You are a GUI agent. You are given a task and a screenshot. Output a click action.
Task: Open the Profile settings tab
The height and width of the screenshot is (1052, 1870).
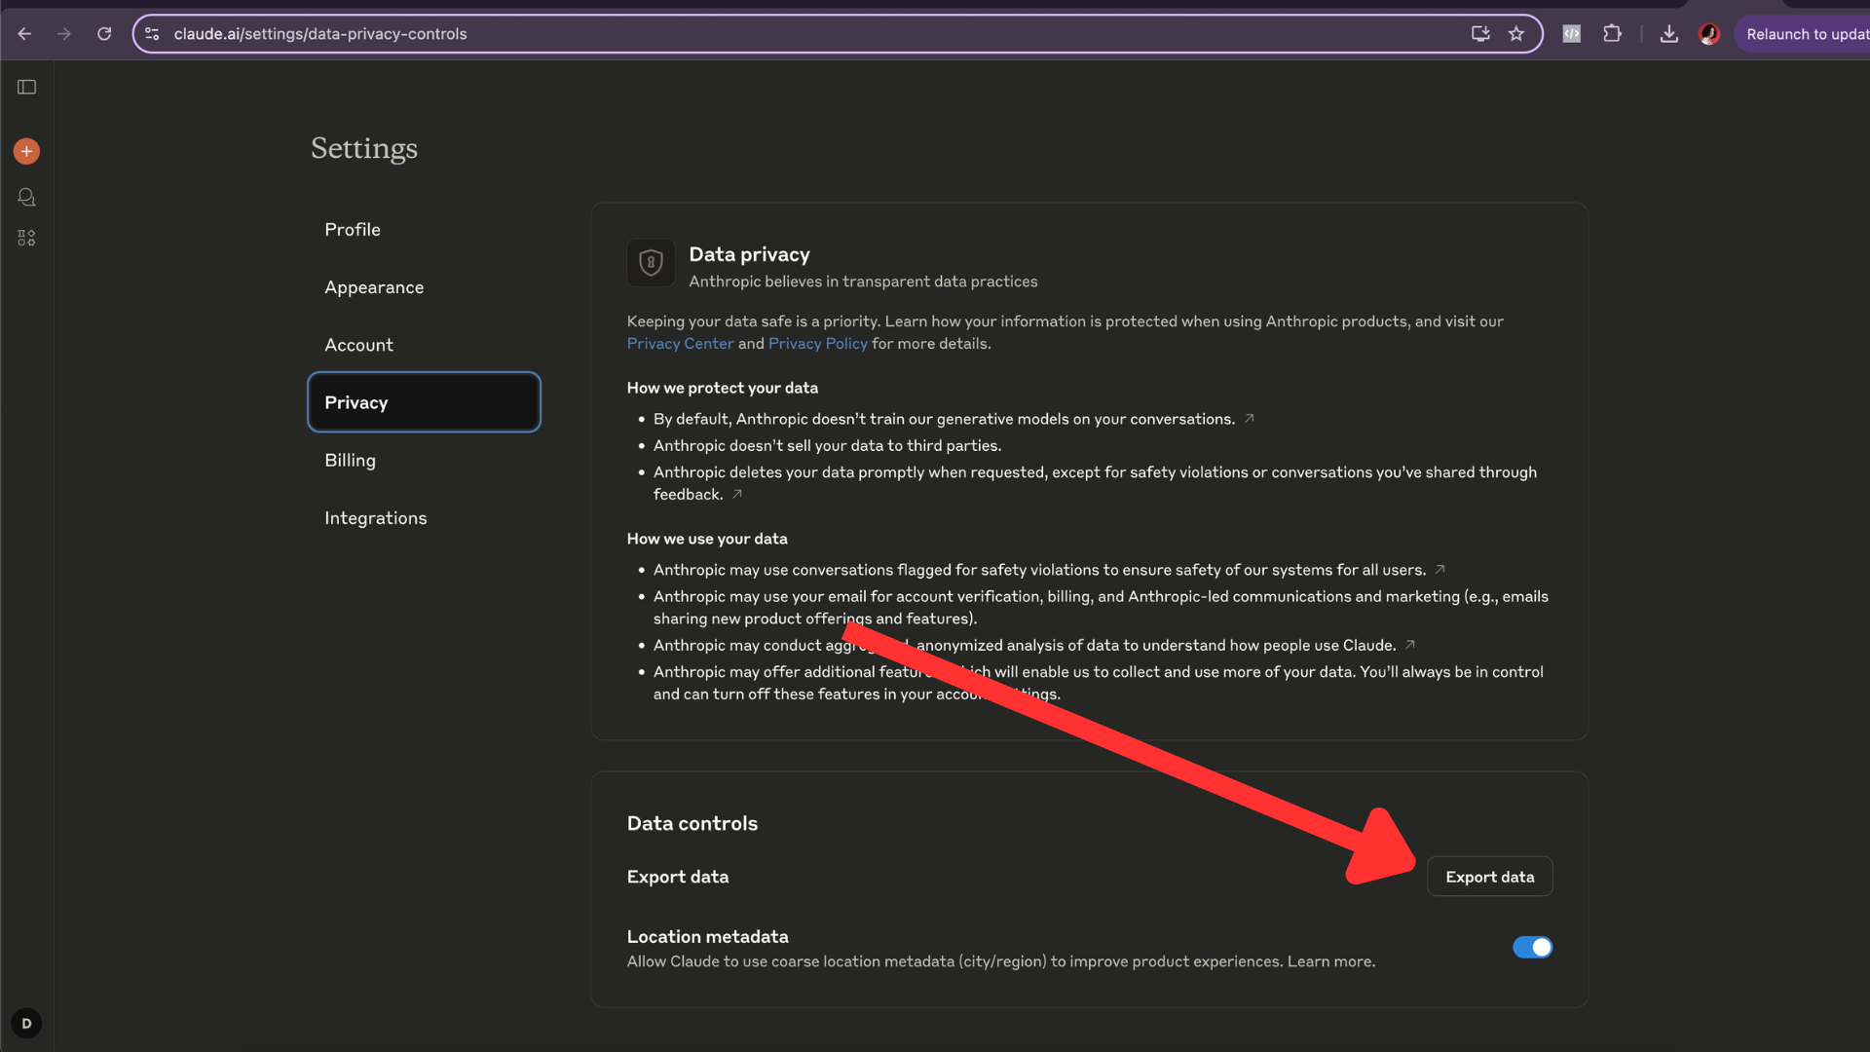[424, 230]
